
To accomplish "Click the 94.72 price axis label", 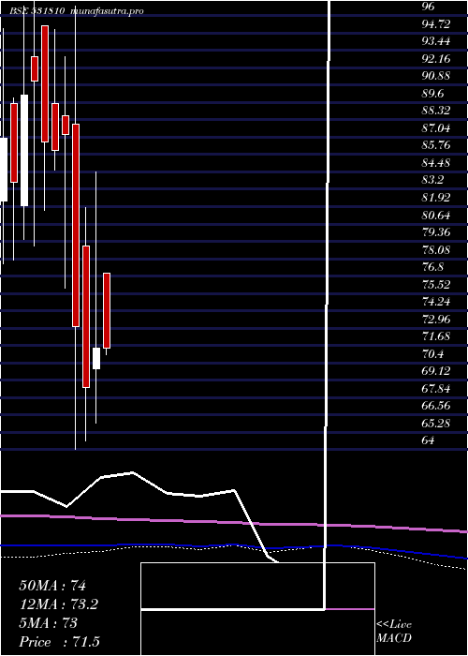I will (436, 23).
